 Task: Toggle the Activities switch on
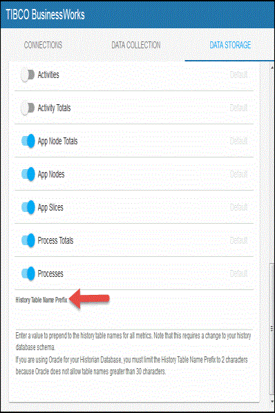pyautogui.click(x=28, y=75)
